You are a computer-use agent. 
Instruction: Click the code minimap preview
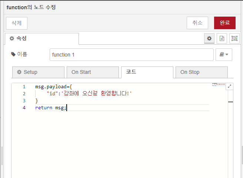pos(219,85)
